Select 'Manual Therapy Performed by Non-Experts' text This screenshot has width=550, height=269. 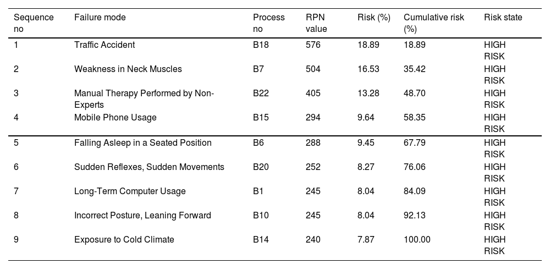(144, 98)
